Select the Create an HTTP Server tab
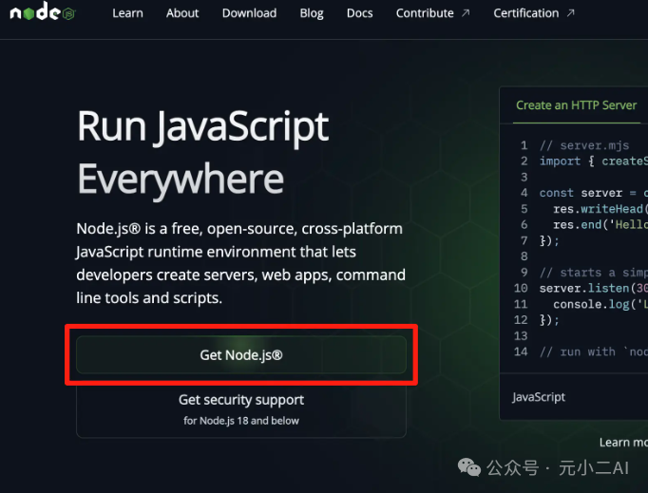Screen dimensions: 648x493 [576, 105]
